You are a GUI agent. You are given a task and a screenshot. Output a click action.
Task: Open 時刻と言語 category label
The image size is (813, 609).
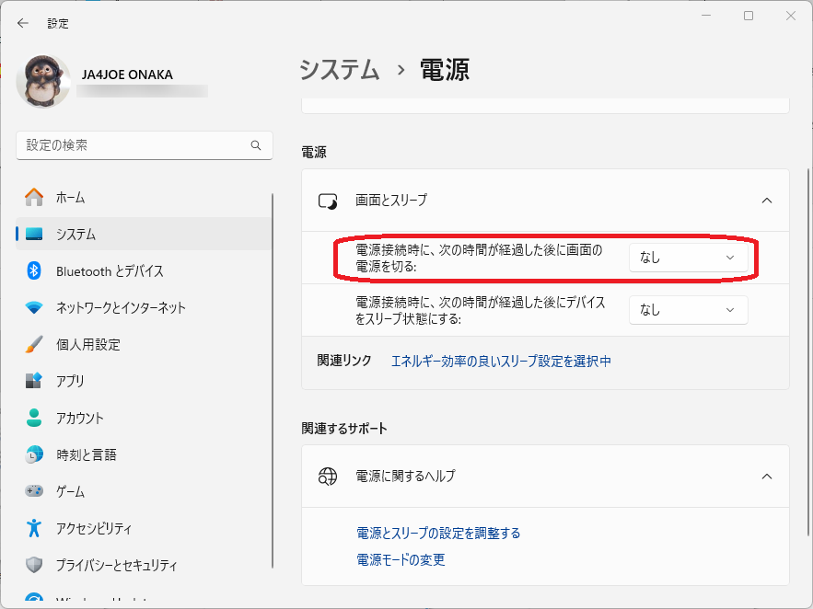pos(87,454)
